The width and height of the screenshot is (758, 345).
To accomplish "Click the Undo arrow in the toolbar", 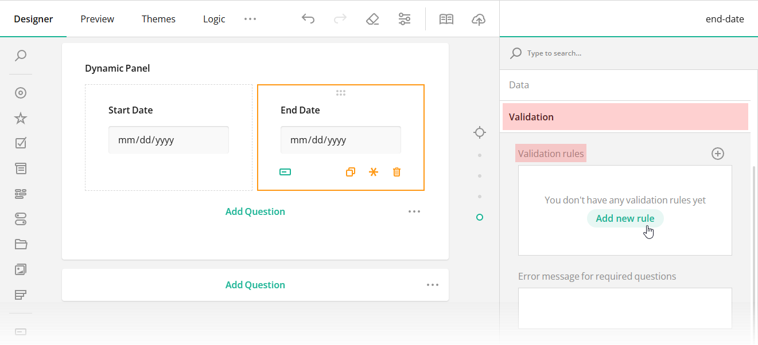I will coord(308,18).
